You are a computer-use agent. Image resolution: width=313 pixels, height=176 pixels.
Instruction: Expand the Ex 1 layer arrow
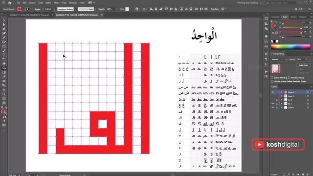pyautogui.click(x=282, y=104)
